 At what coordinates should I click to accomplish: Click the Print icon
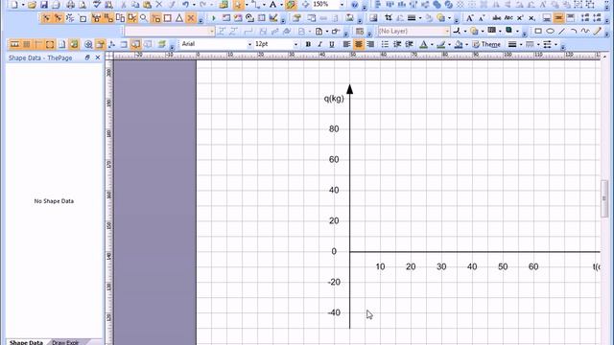70,5
